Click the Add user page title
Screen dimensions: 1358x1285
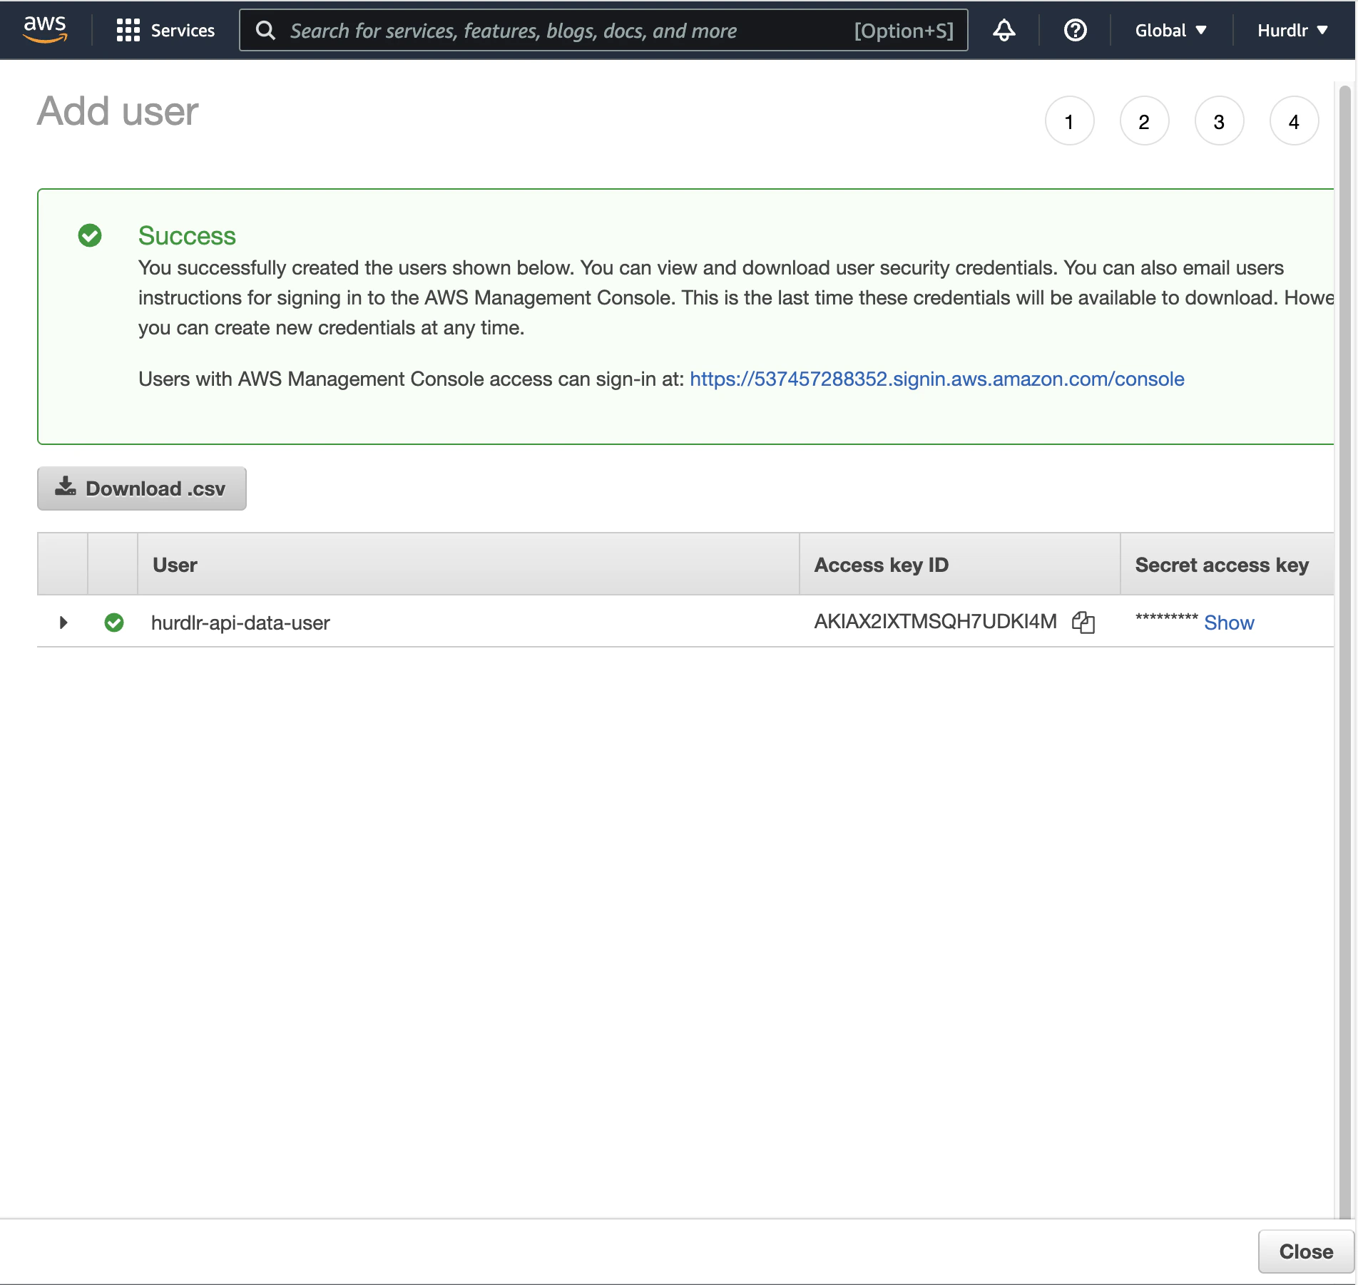(x=118, y=111)
